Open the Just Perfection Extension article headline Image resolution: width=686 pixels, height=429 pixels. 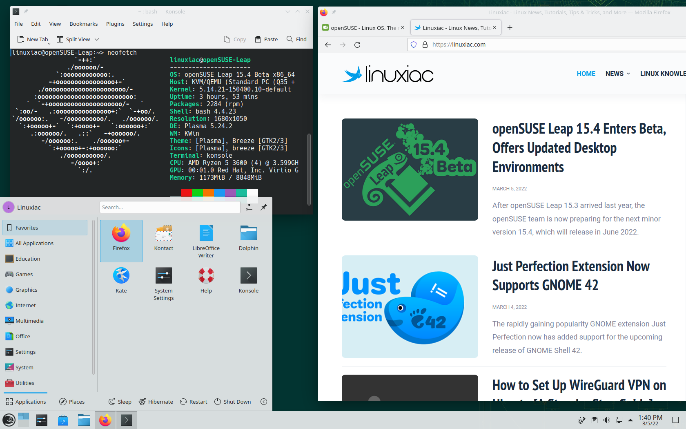click(571, 276)
